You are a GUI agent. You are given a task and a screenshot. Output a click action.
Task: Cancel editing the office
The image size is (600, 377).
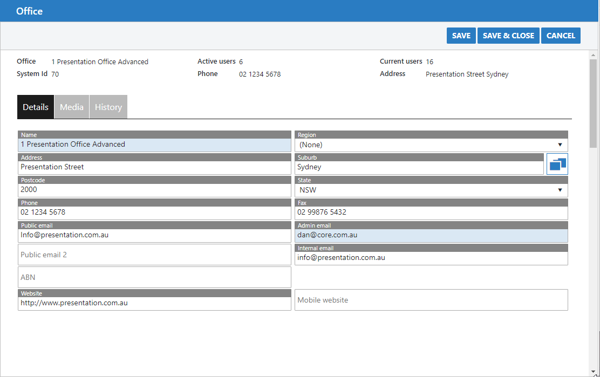[561, 36]
